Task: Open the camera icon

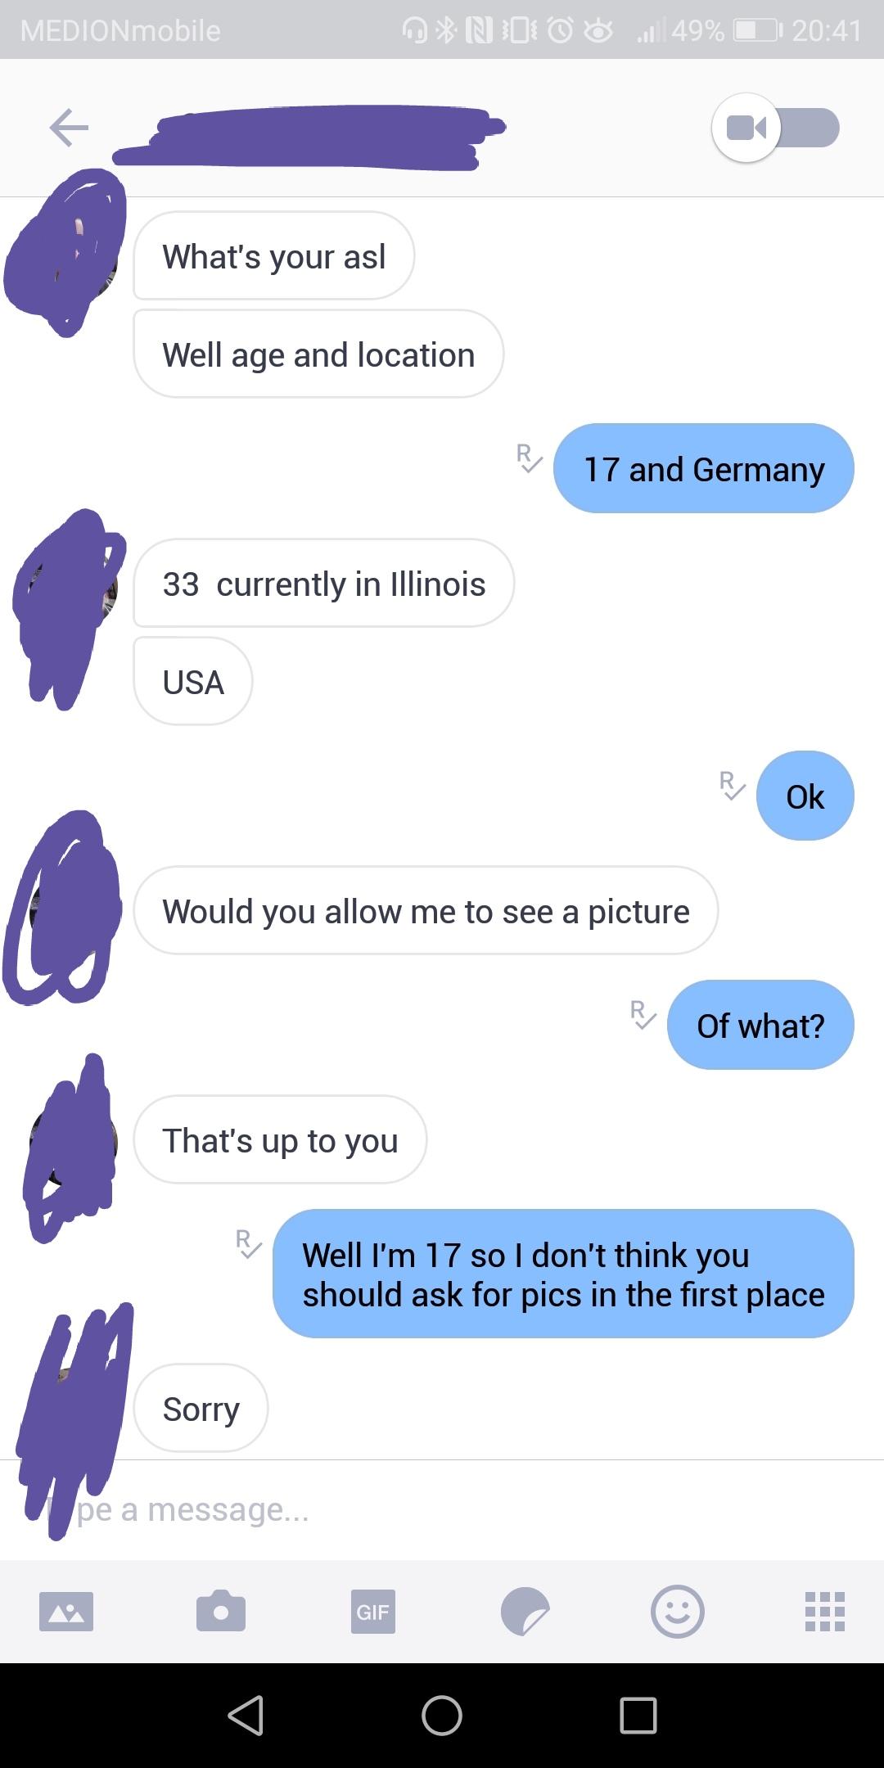Action: click(x=221, y=1611)
